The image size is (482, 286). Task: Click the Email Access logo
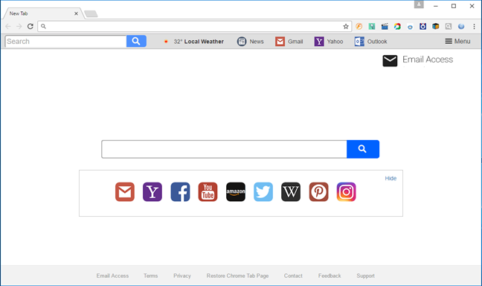(418, 60)
